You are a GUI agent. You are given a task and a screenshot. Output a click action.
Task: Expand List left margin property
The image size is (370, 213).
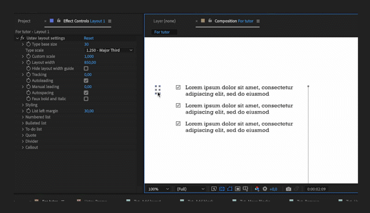tap(23, 111)
